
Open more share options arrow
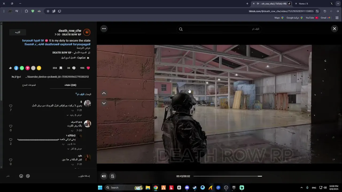click(x=10, y=68)
